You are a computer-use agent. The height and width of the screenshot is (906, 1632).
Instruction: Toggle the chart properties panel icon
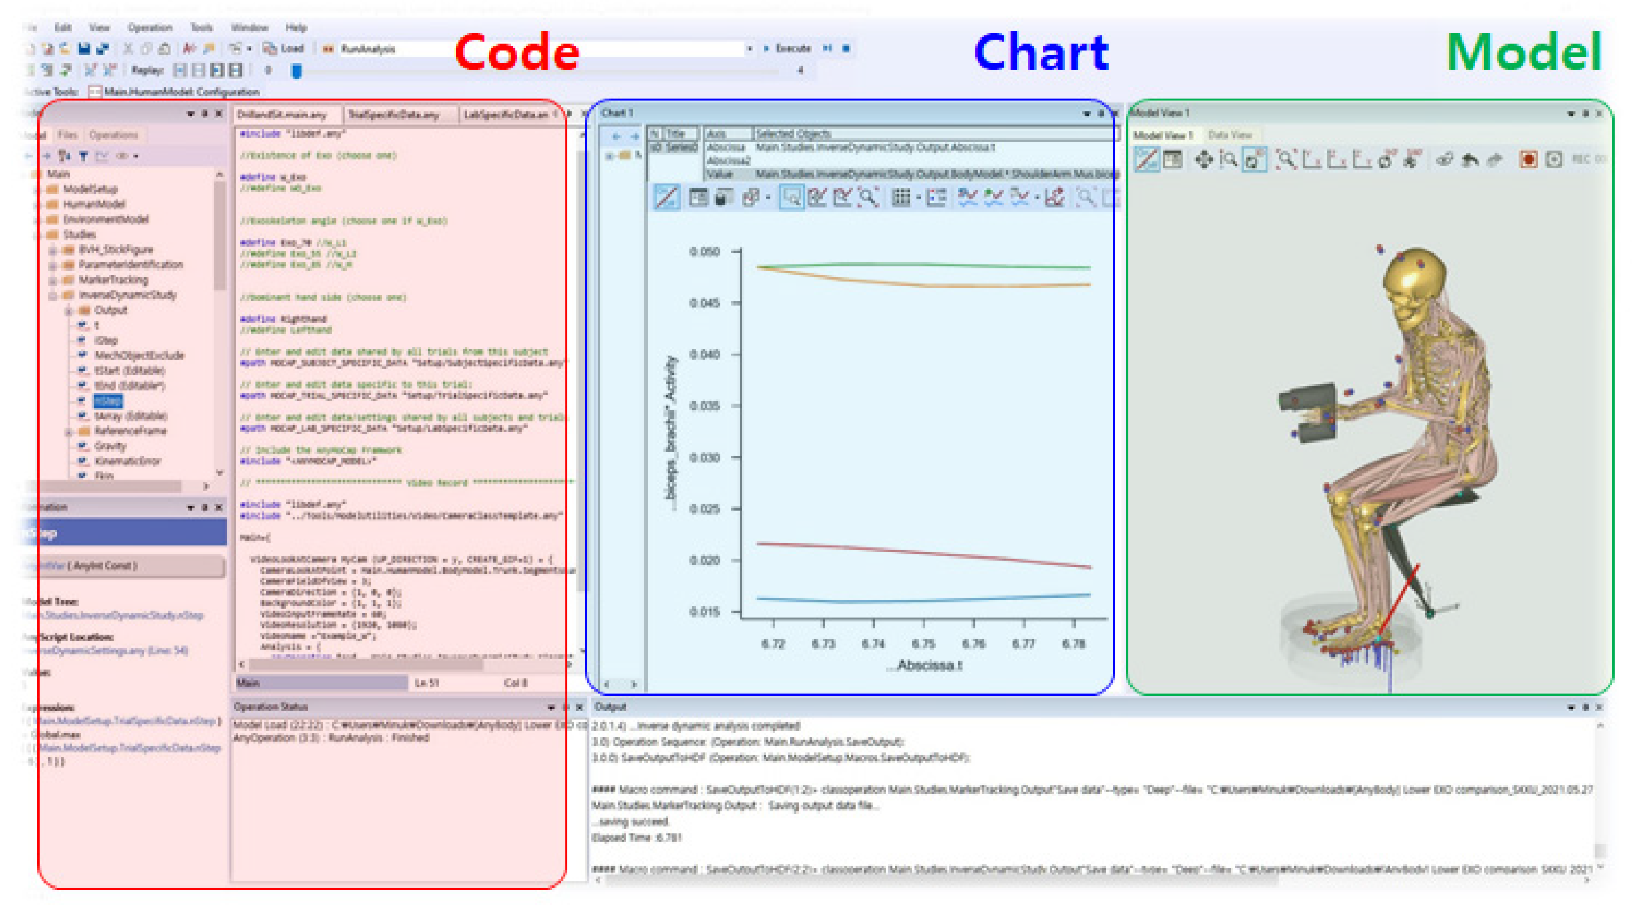(x=698, y=198)
